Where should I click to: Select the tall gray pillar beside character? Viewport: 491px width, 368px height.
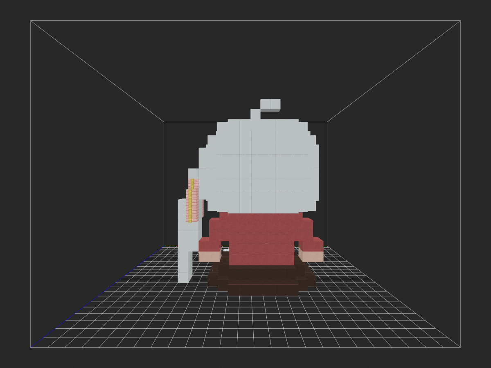[185, 240]
